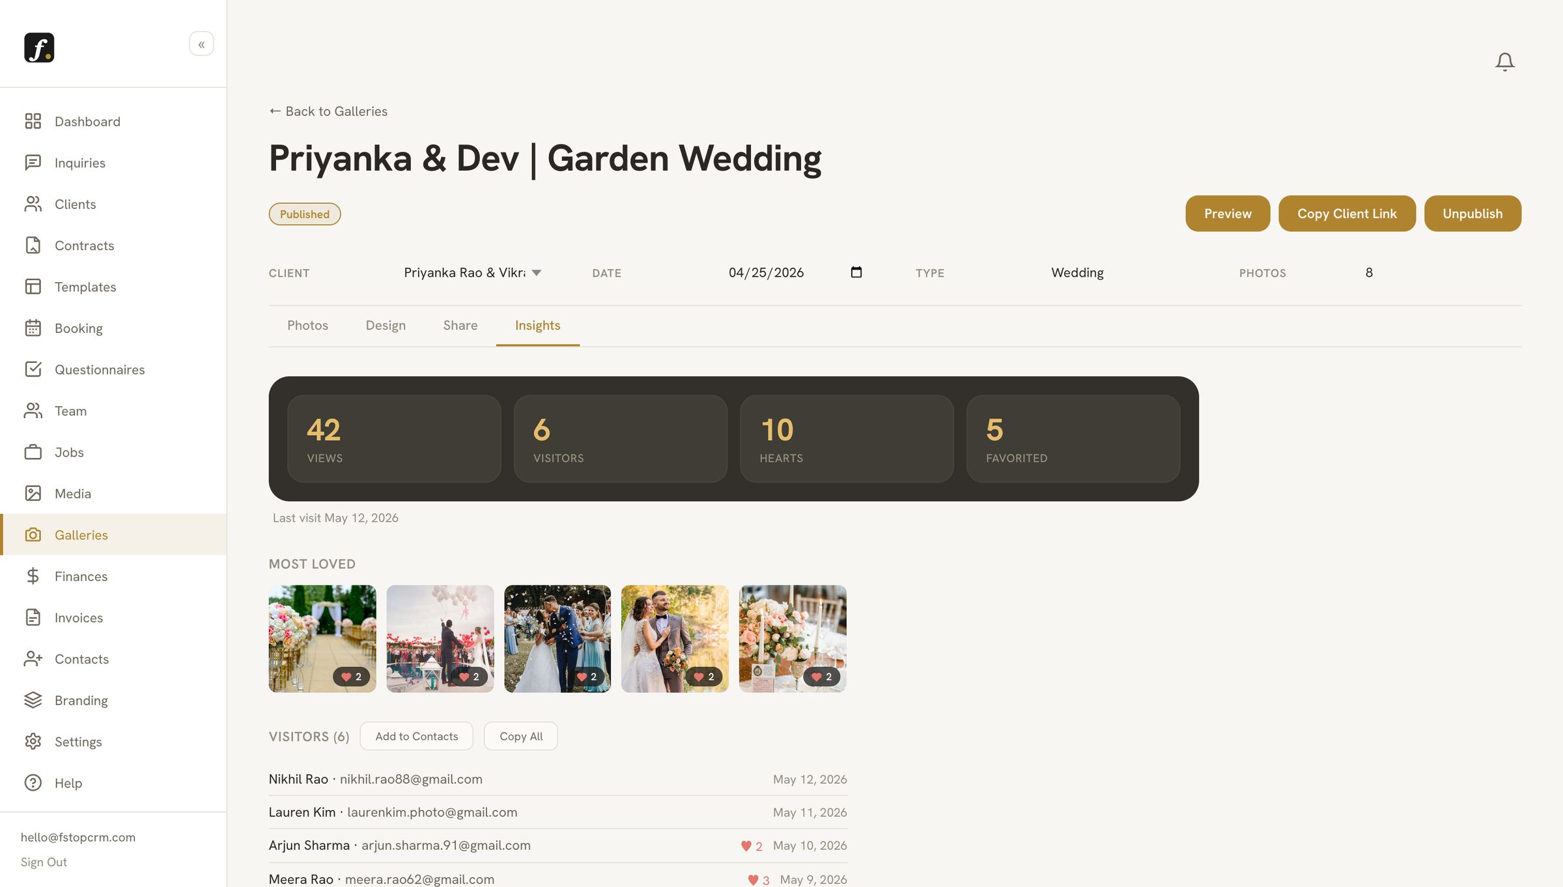Viewport: 1563px width, 887px height.
Task: Open the date picker calendar icon
Action: point(856,272)
